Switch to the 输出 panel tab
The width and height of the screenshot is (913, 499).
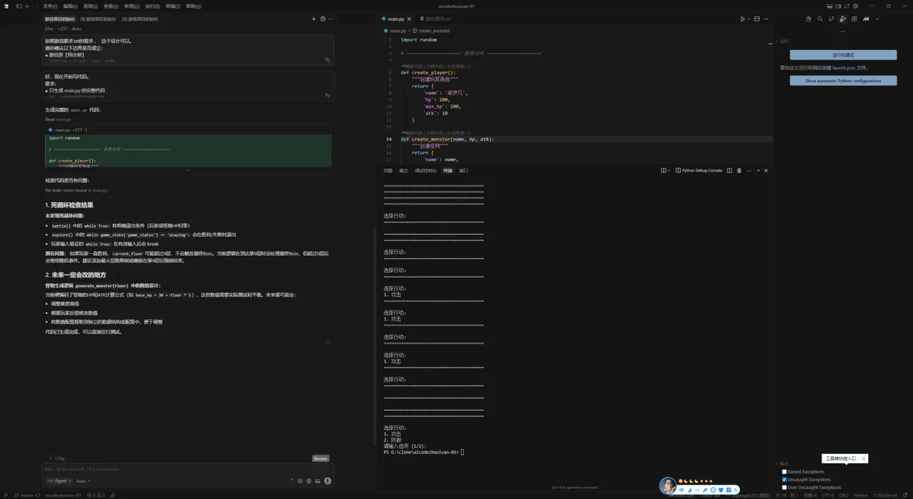coord(404,170)
